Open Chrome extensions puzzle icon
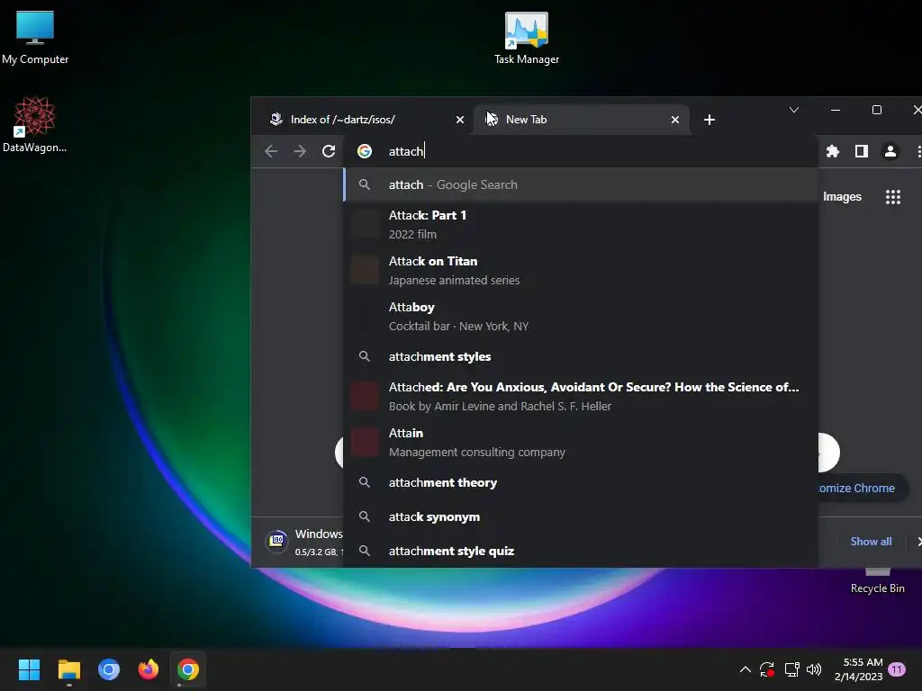 833,151
